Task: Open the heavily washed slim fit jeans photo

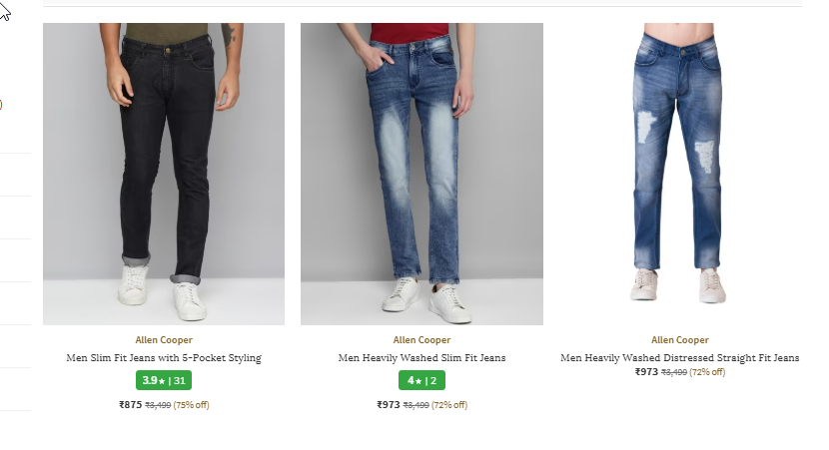Action: [421, 174]
